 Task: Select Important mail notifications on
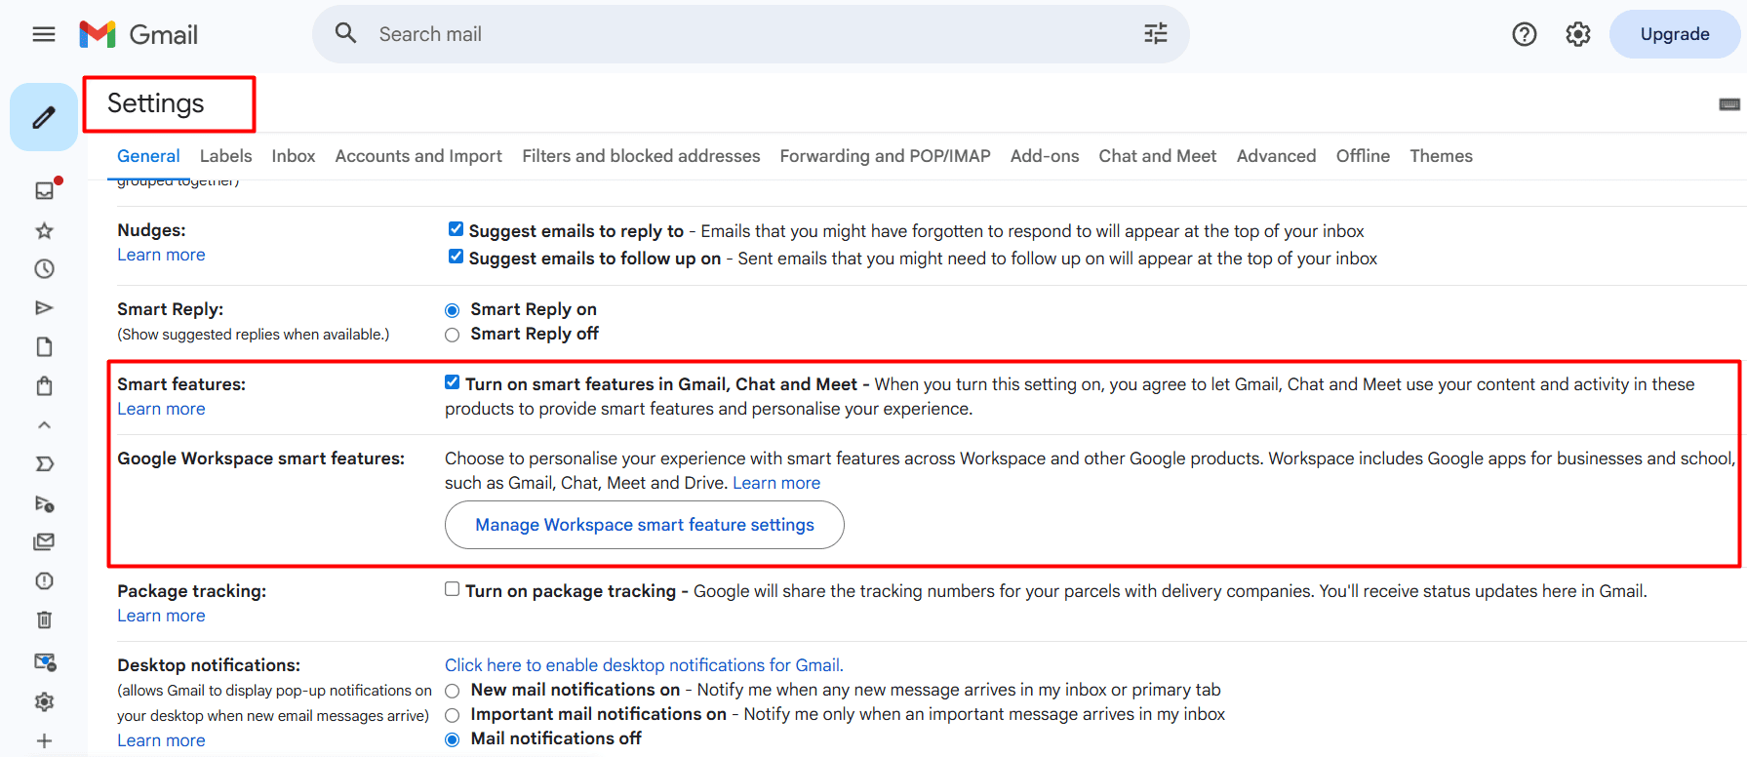coord(452,715)
